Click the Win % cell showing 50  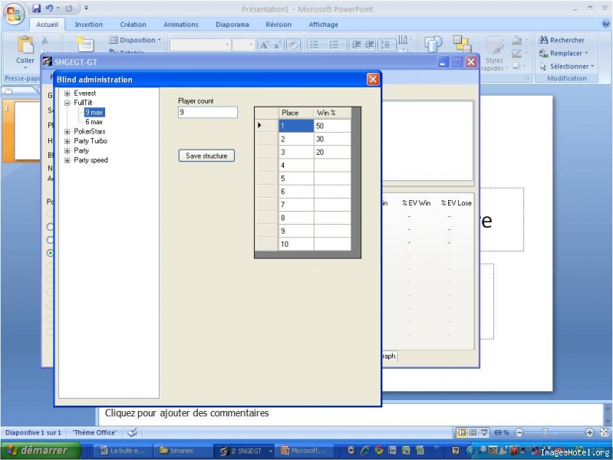click(332, 126)
